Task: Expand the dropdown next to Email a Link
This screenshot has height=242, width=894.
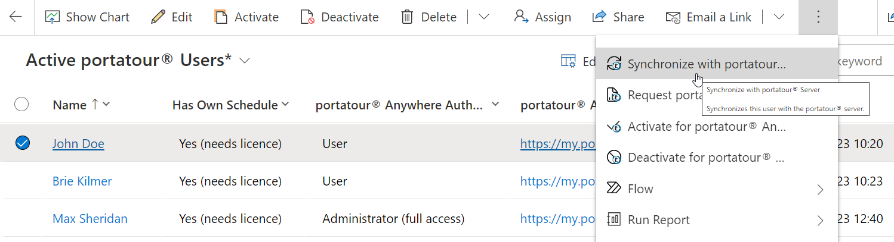Action: point(779,17)
